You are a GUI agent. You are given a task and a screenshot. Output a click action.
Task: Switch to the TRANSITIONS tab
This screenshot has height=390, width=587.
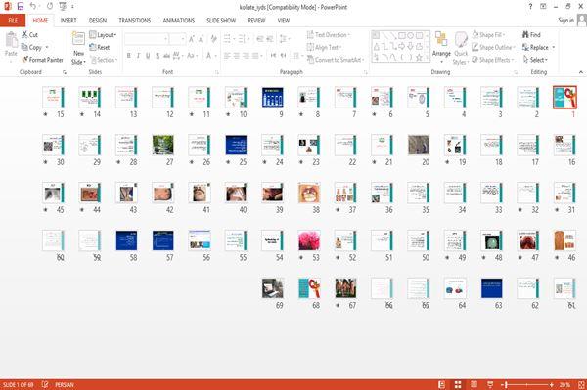pos(135,21)
